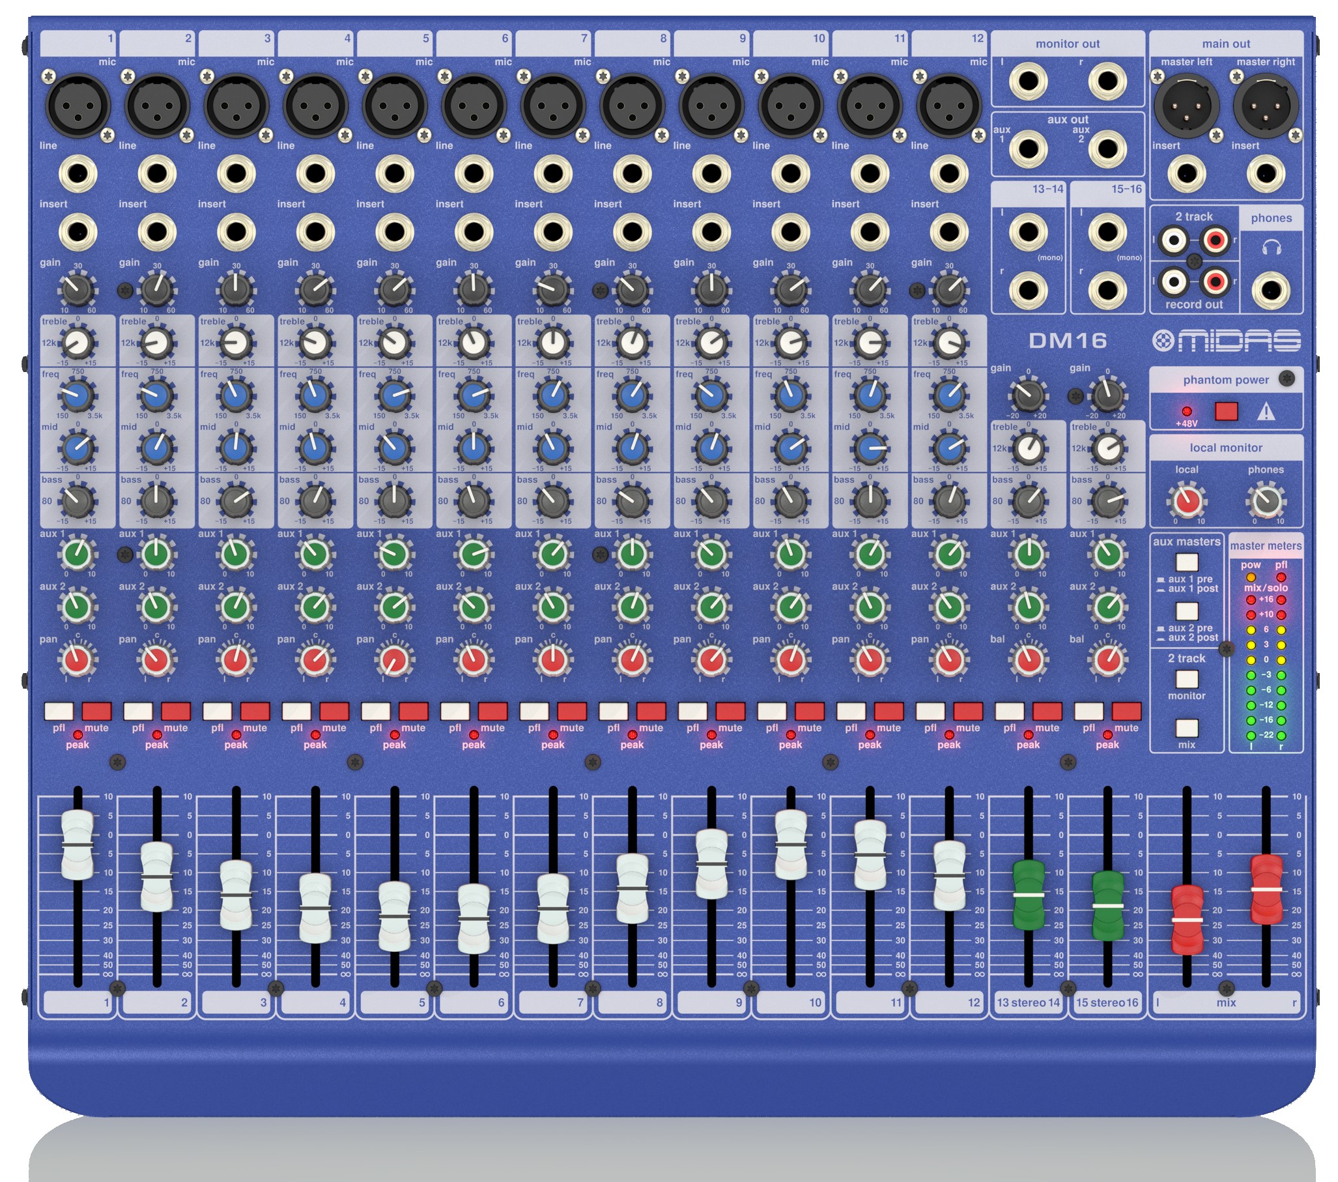Viewport: 1338px width, 1182px height.
Task: Toggle the aux 1 pre/post button
Action: click(x=1187, y=562)
